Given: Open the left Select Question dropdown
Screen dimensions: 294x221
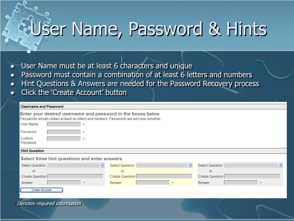Looking at the screenshot, I should pyautogui.click(x=76, y=165).
